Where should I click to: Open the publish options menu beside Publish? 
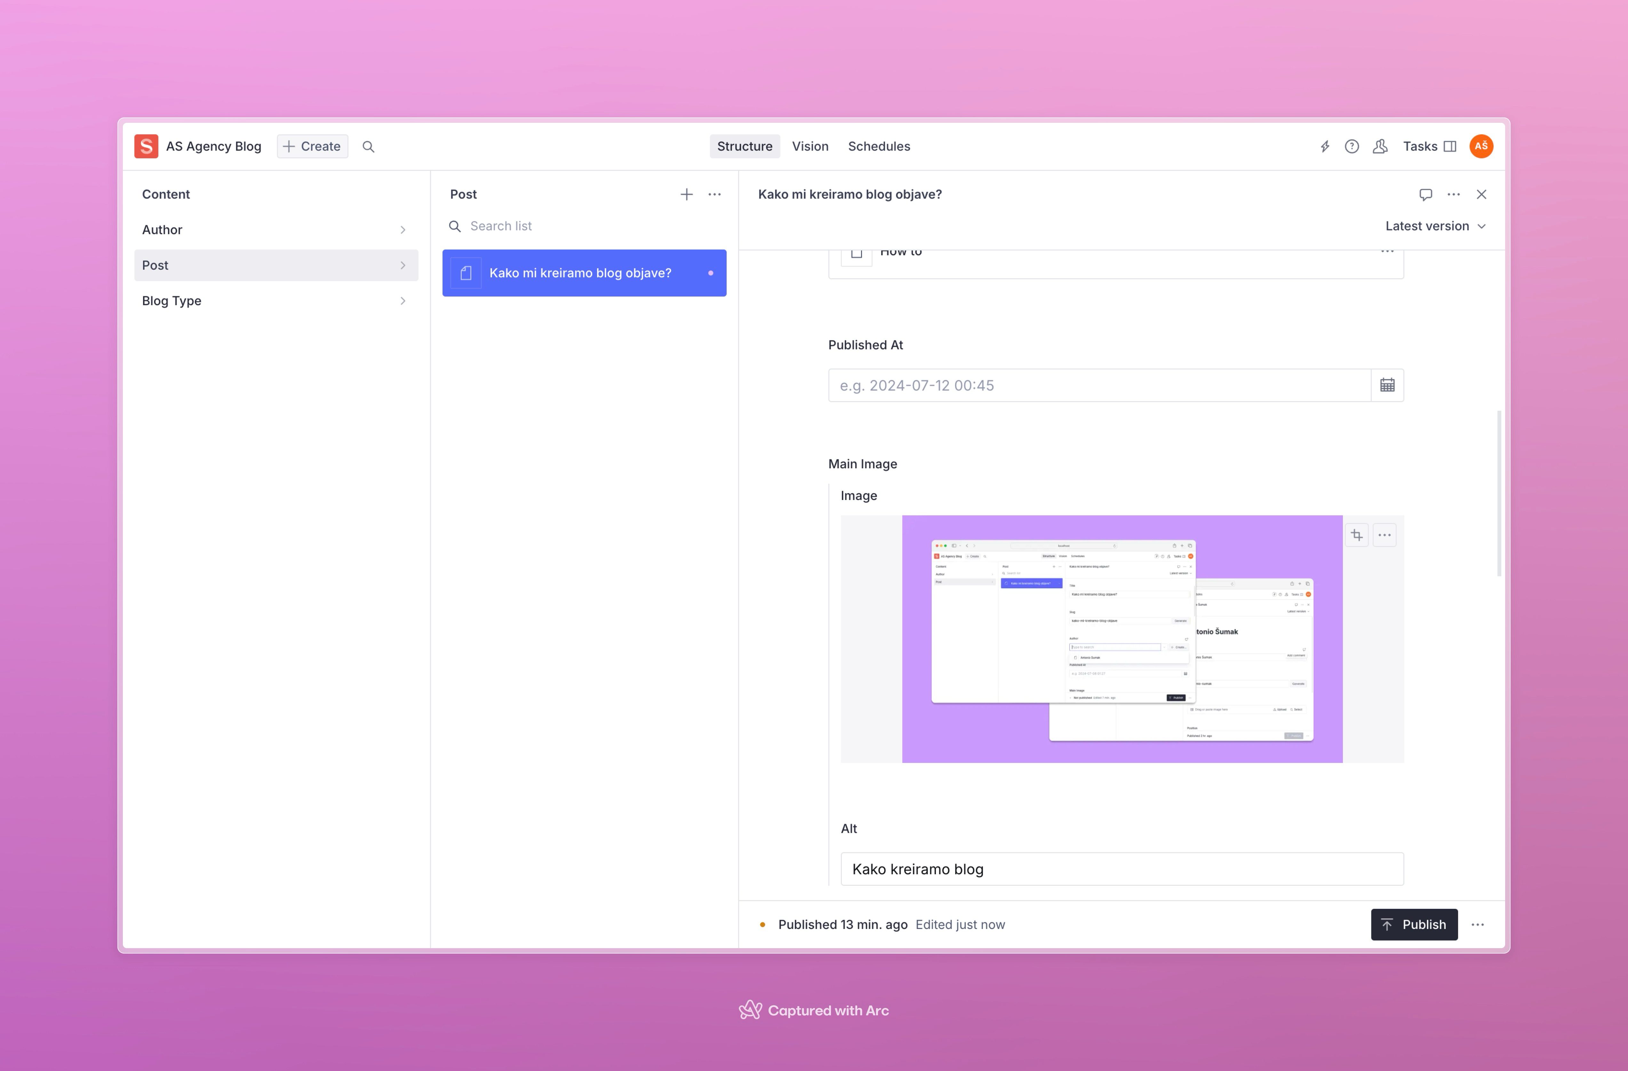click(1478, 924)
